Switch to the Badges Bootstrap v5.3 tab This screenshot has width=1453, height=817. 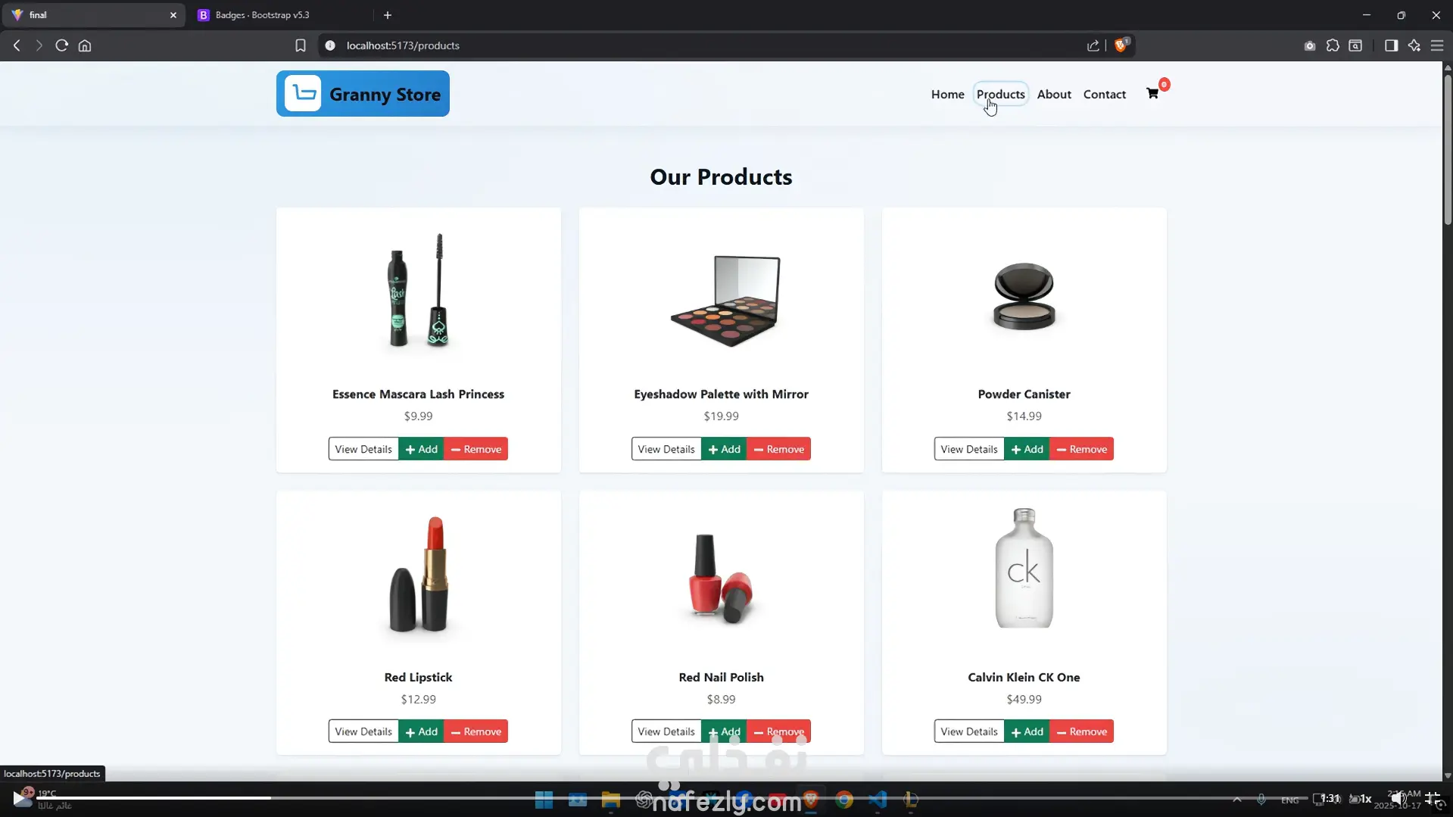click(280, 15)
